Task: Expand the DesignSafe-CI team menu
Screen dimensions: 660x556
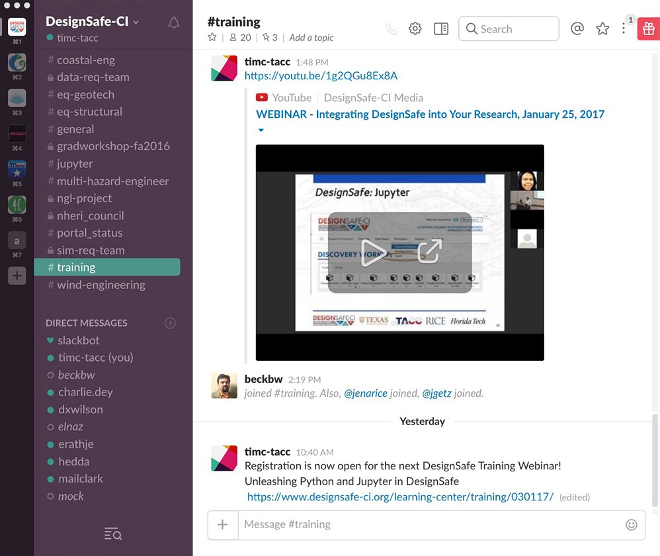Action: 92,21
